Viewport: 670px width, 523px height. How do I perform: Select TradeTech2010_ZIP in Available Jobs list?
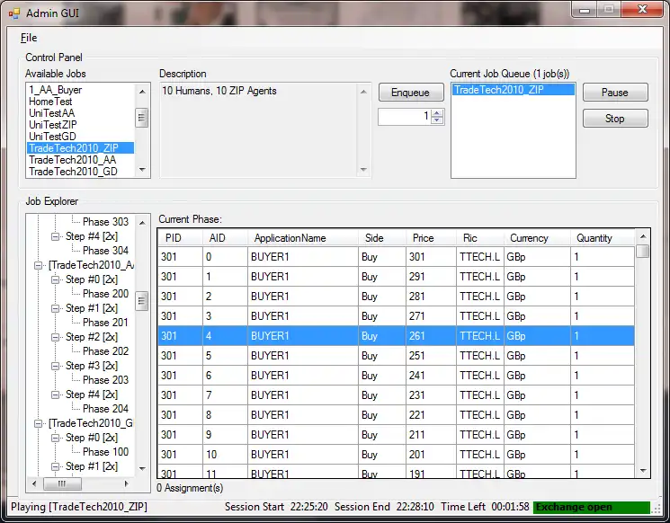pos(80,147)
